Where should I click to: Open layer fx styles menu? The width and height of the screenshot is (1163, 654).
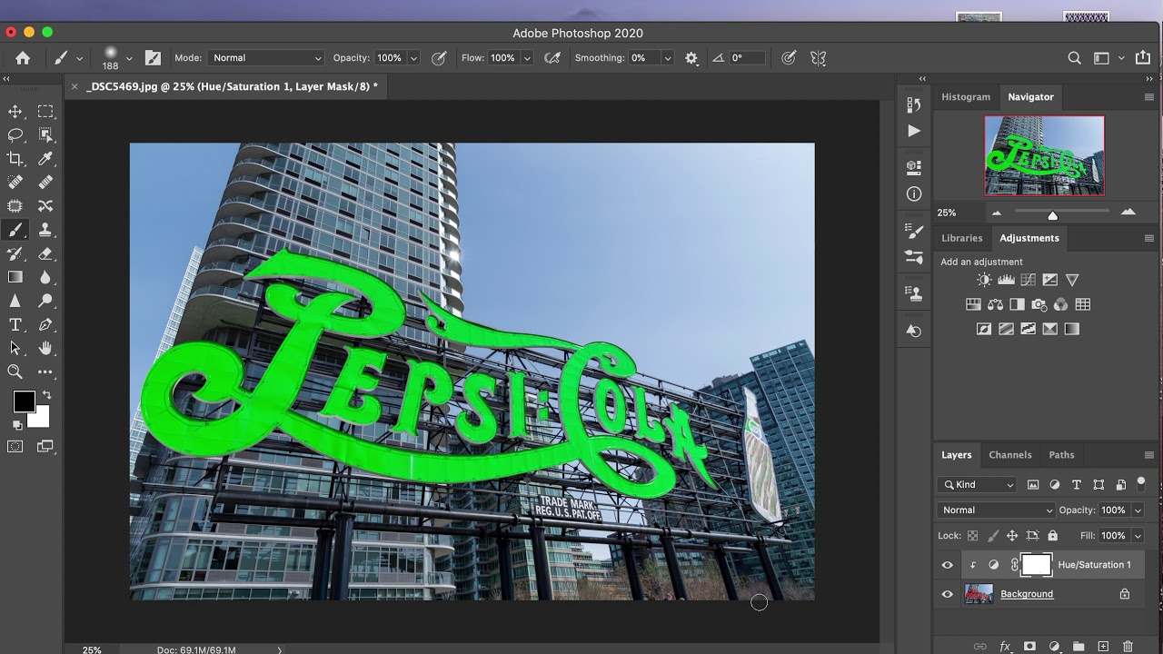pyautogui.click(x=1005, y=646)
